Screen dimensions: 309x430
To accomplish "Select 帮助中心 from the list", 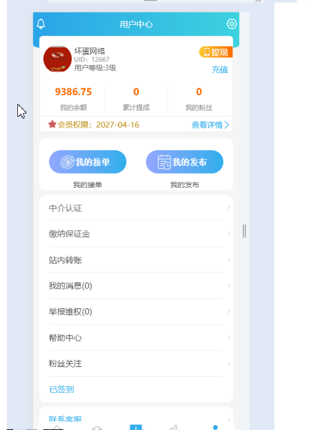I will click(136, 338).
